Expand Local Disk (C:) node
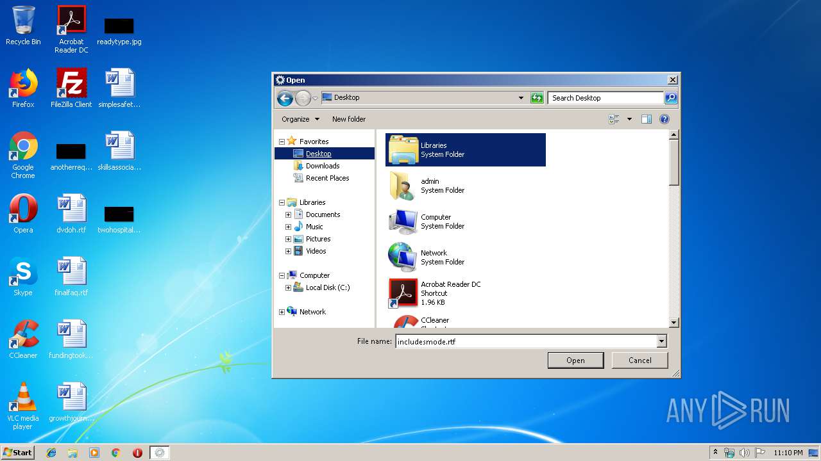This screenshot has width=821, height=461. tap(288, 287)
